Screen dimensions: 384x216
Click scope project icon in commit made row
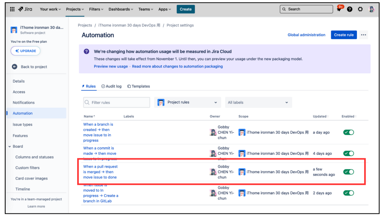pyautogui.click(x=242, y=153)
